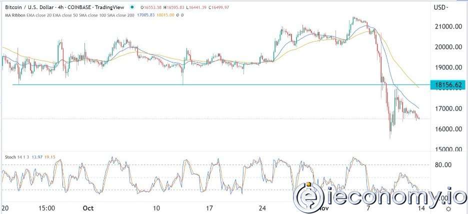Click the 17005.83 EMA value

click(146, 14)
